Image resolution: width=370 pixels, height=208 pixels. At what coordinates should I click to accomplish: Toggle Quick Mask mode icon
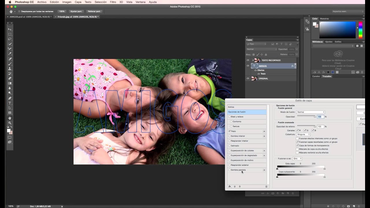coord(10,137)
